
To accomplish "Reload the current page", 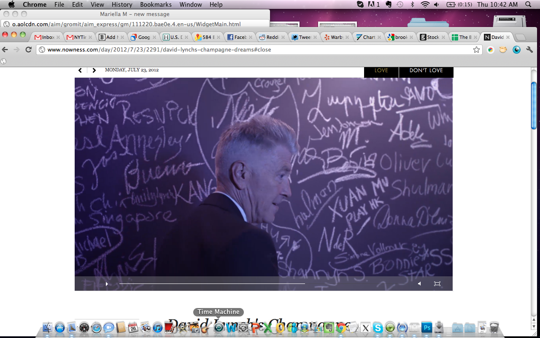I will coord(29,50).
